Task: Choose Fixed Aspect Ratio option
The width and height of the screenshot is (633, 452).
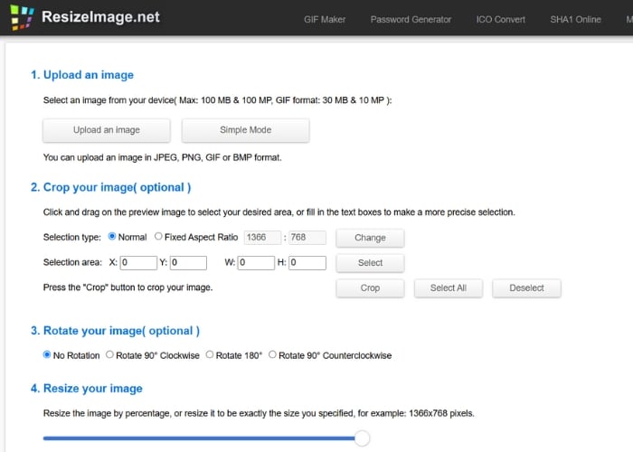Action: tap(159, 237)
